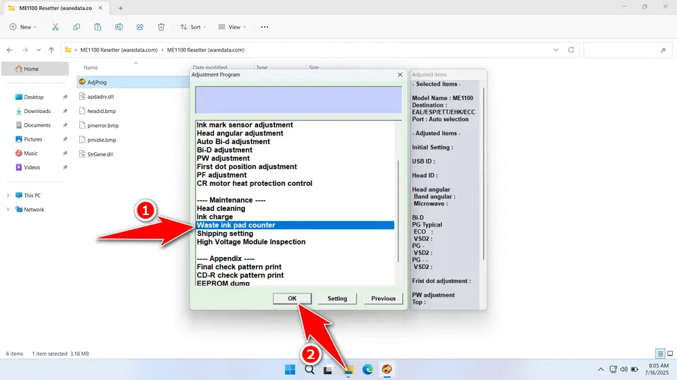The image size is (677, 380).
Task: Click the search magnifier in Explorer search box
Action: click(663, 50)
